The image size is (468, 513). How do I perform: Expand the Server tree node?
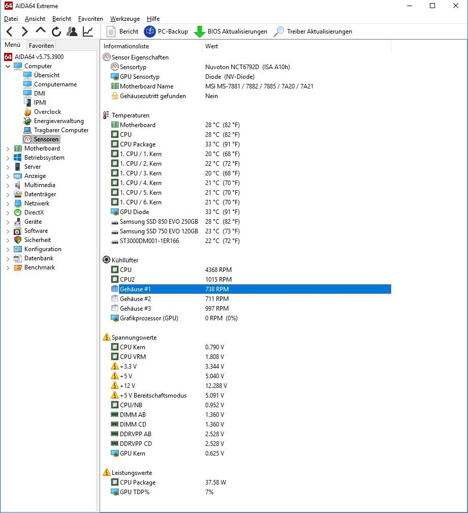pyautogui.click(x=8, y=167)
